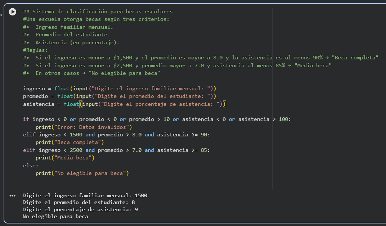Click 'elif ingreso < 2500' condition line
The image size is (386, 226).
click(x=116, y=150)
